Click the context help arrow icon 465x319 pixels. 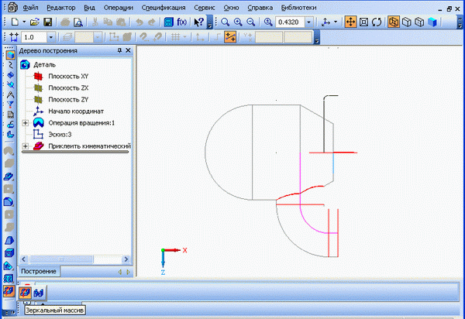click(199, 22)
